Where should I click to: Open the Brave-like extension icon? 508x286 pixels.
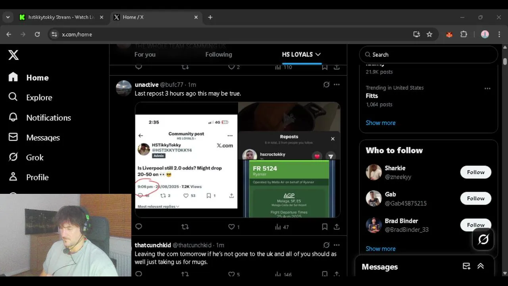[x=449, y=35]
